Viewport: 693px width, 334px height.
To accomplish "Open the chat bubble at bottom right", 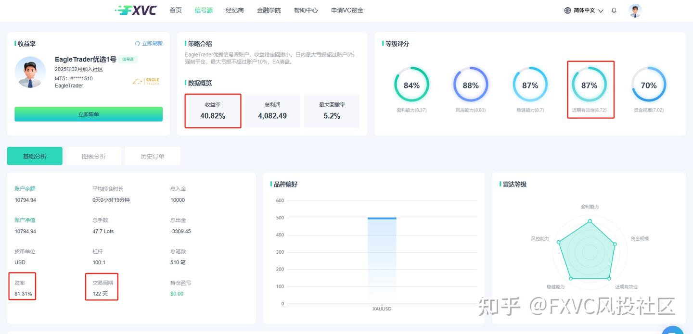I will (x=673, y=330).
